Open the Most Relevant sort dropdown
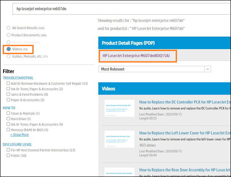 click(154, 69)
